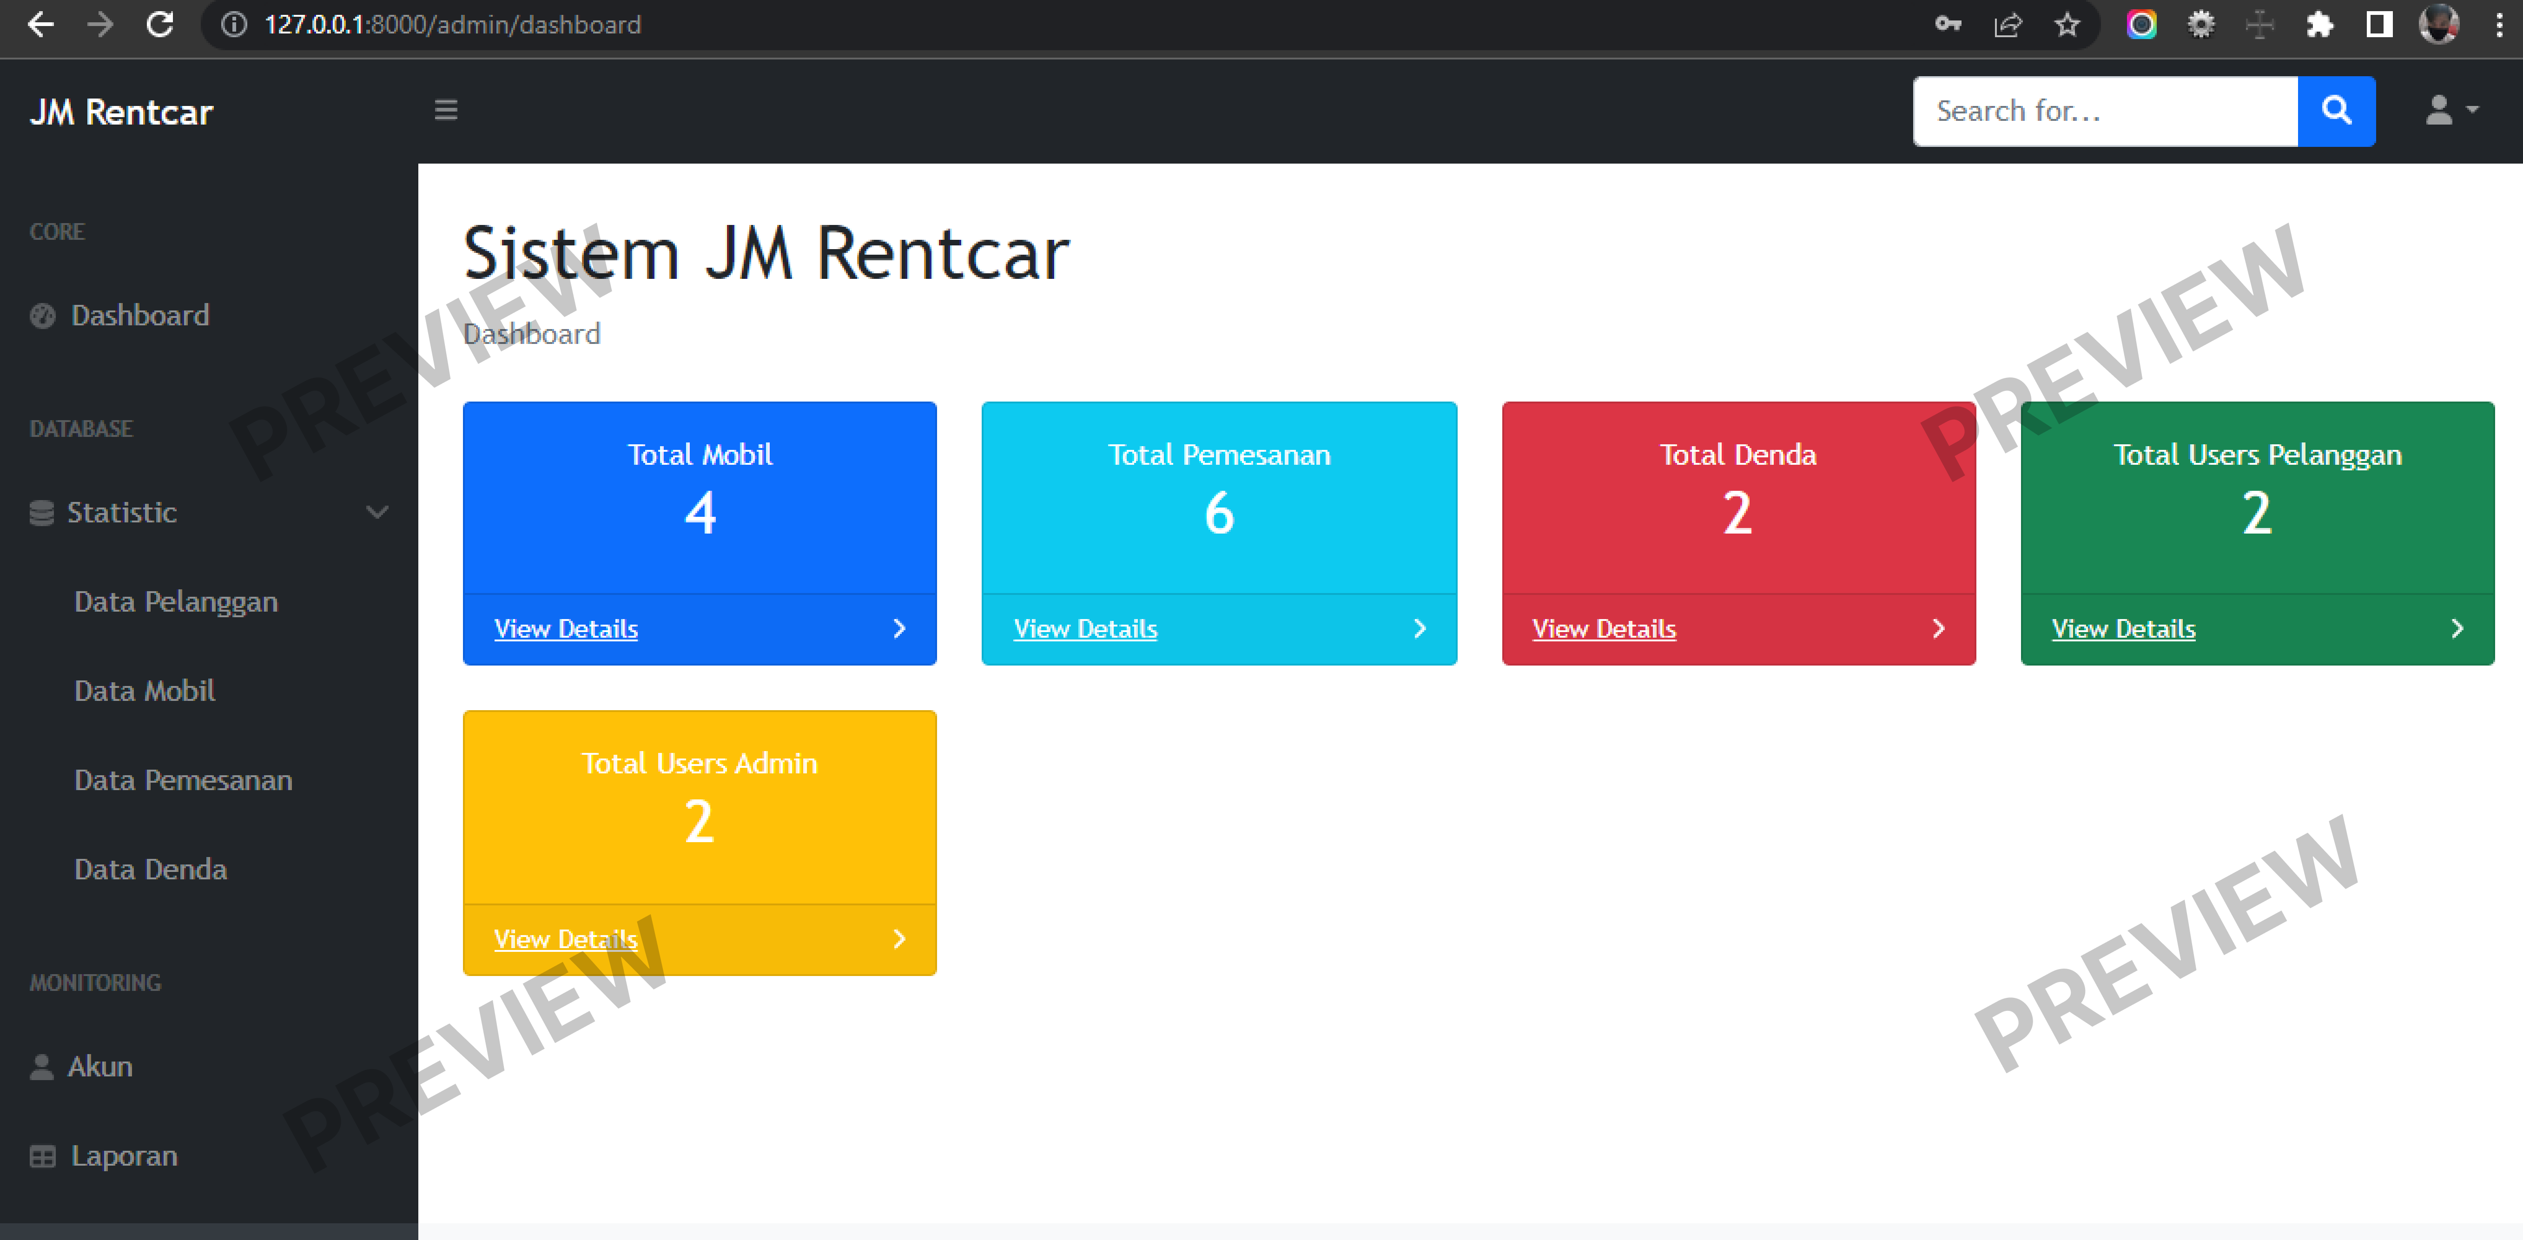Click the site info icon in the address bar

[233, 25]
